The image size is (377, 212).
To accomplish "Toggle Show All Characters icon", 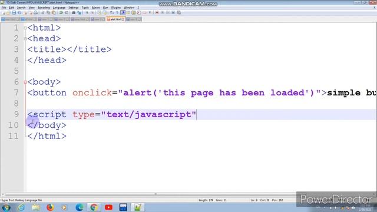I will pyautogui.click(x=117, y=12).
